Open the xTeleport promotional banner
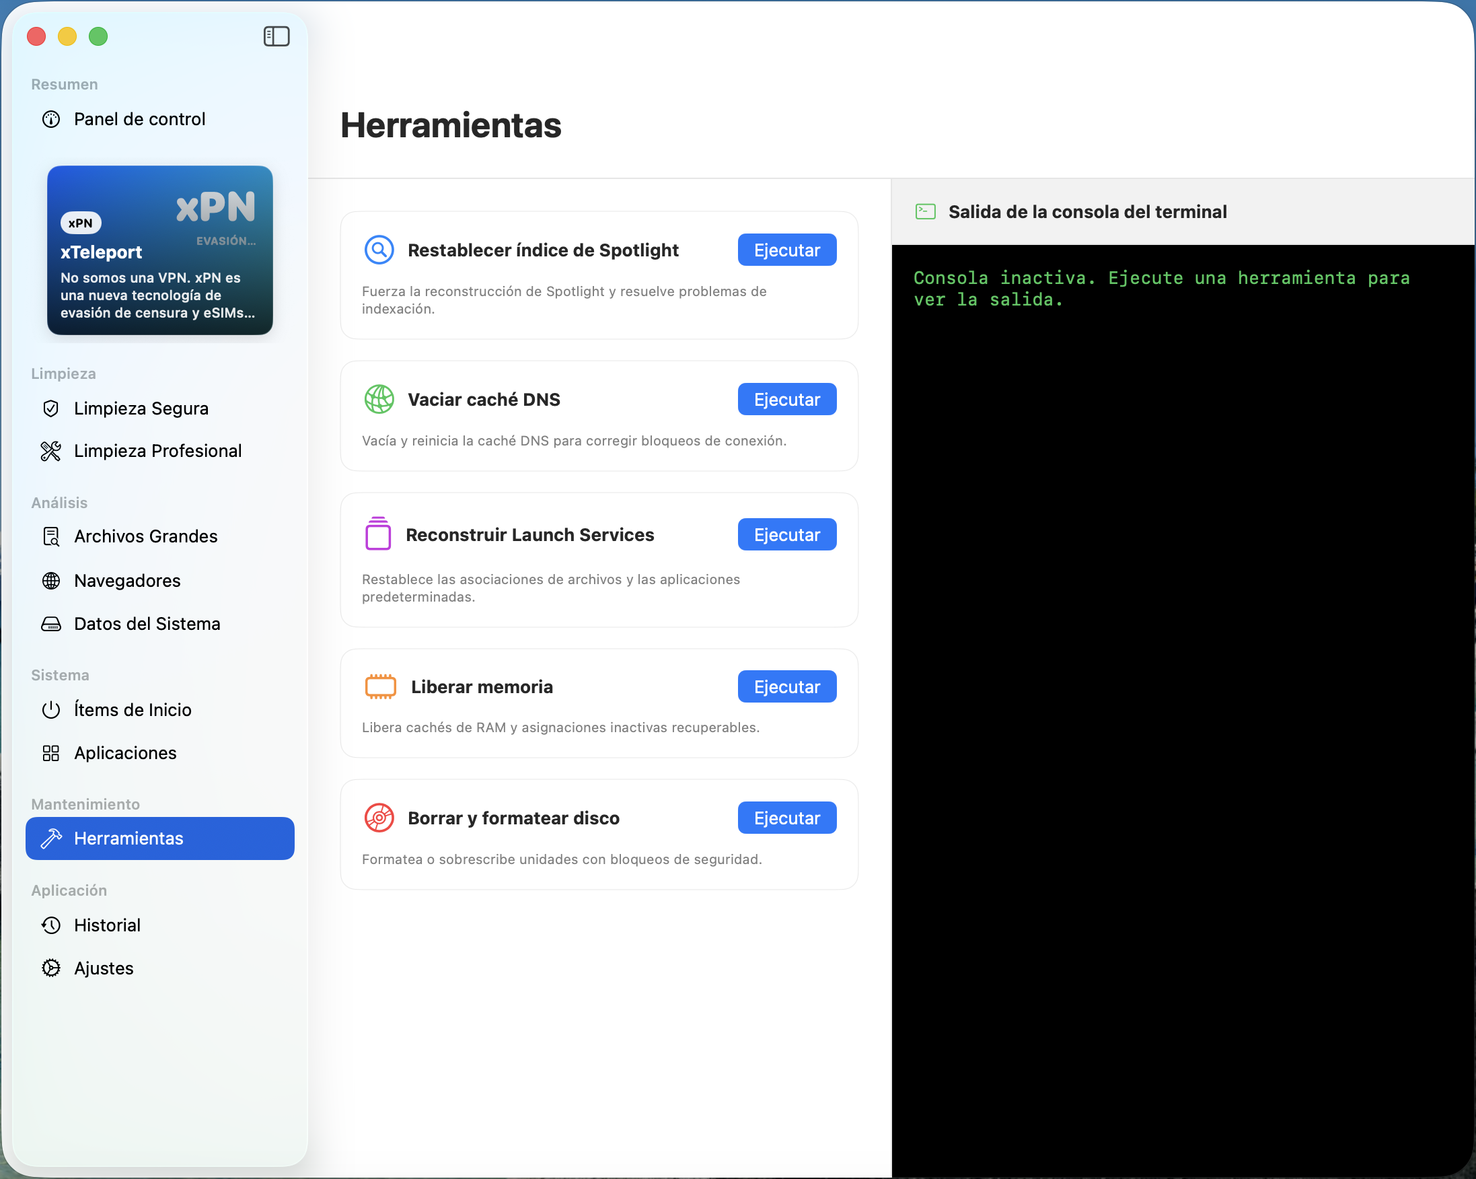The width and height of the screenshot is (1476, 1179). pyautogui.click(x=160, y=250)
